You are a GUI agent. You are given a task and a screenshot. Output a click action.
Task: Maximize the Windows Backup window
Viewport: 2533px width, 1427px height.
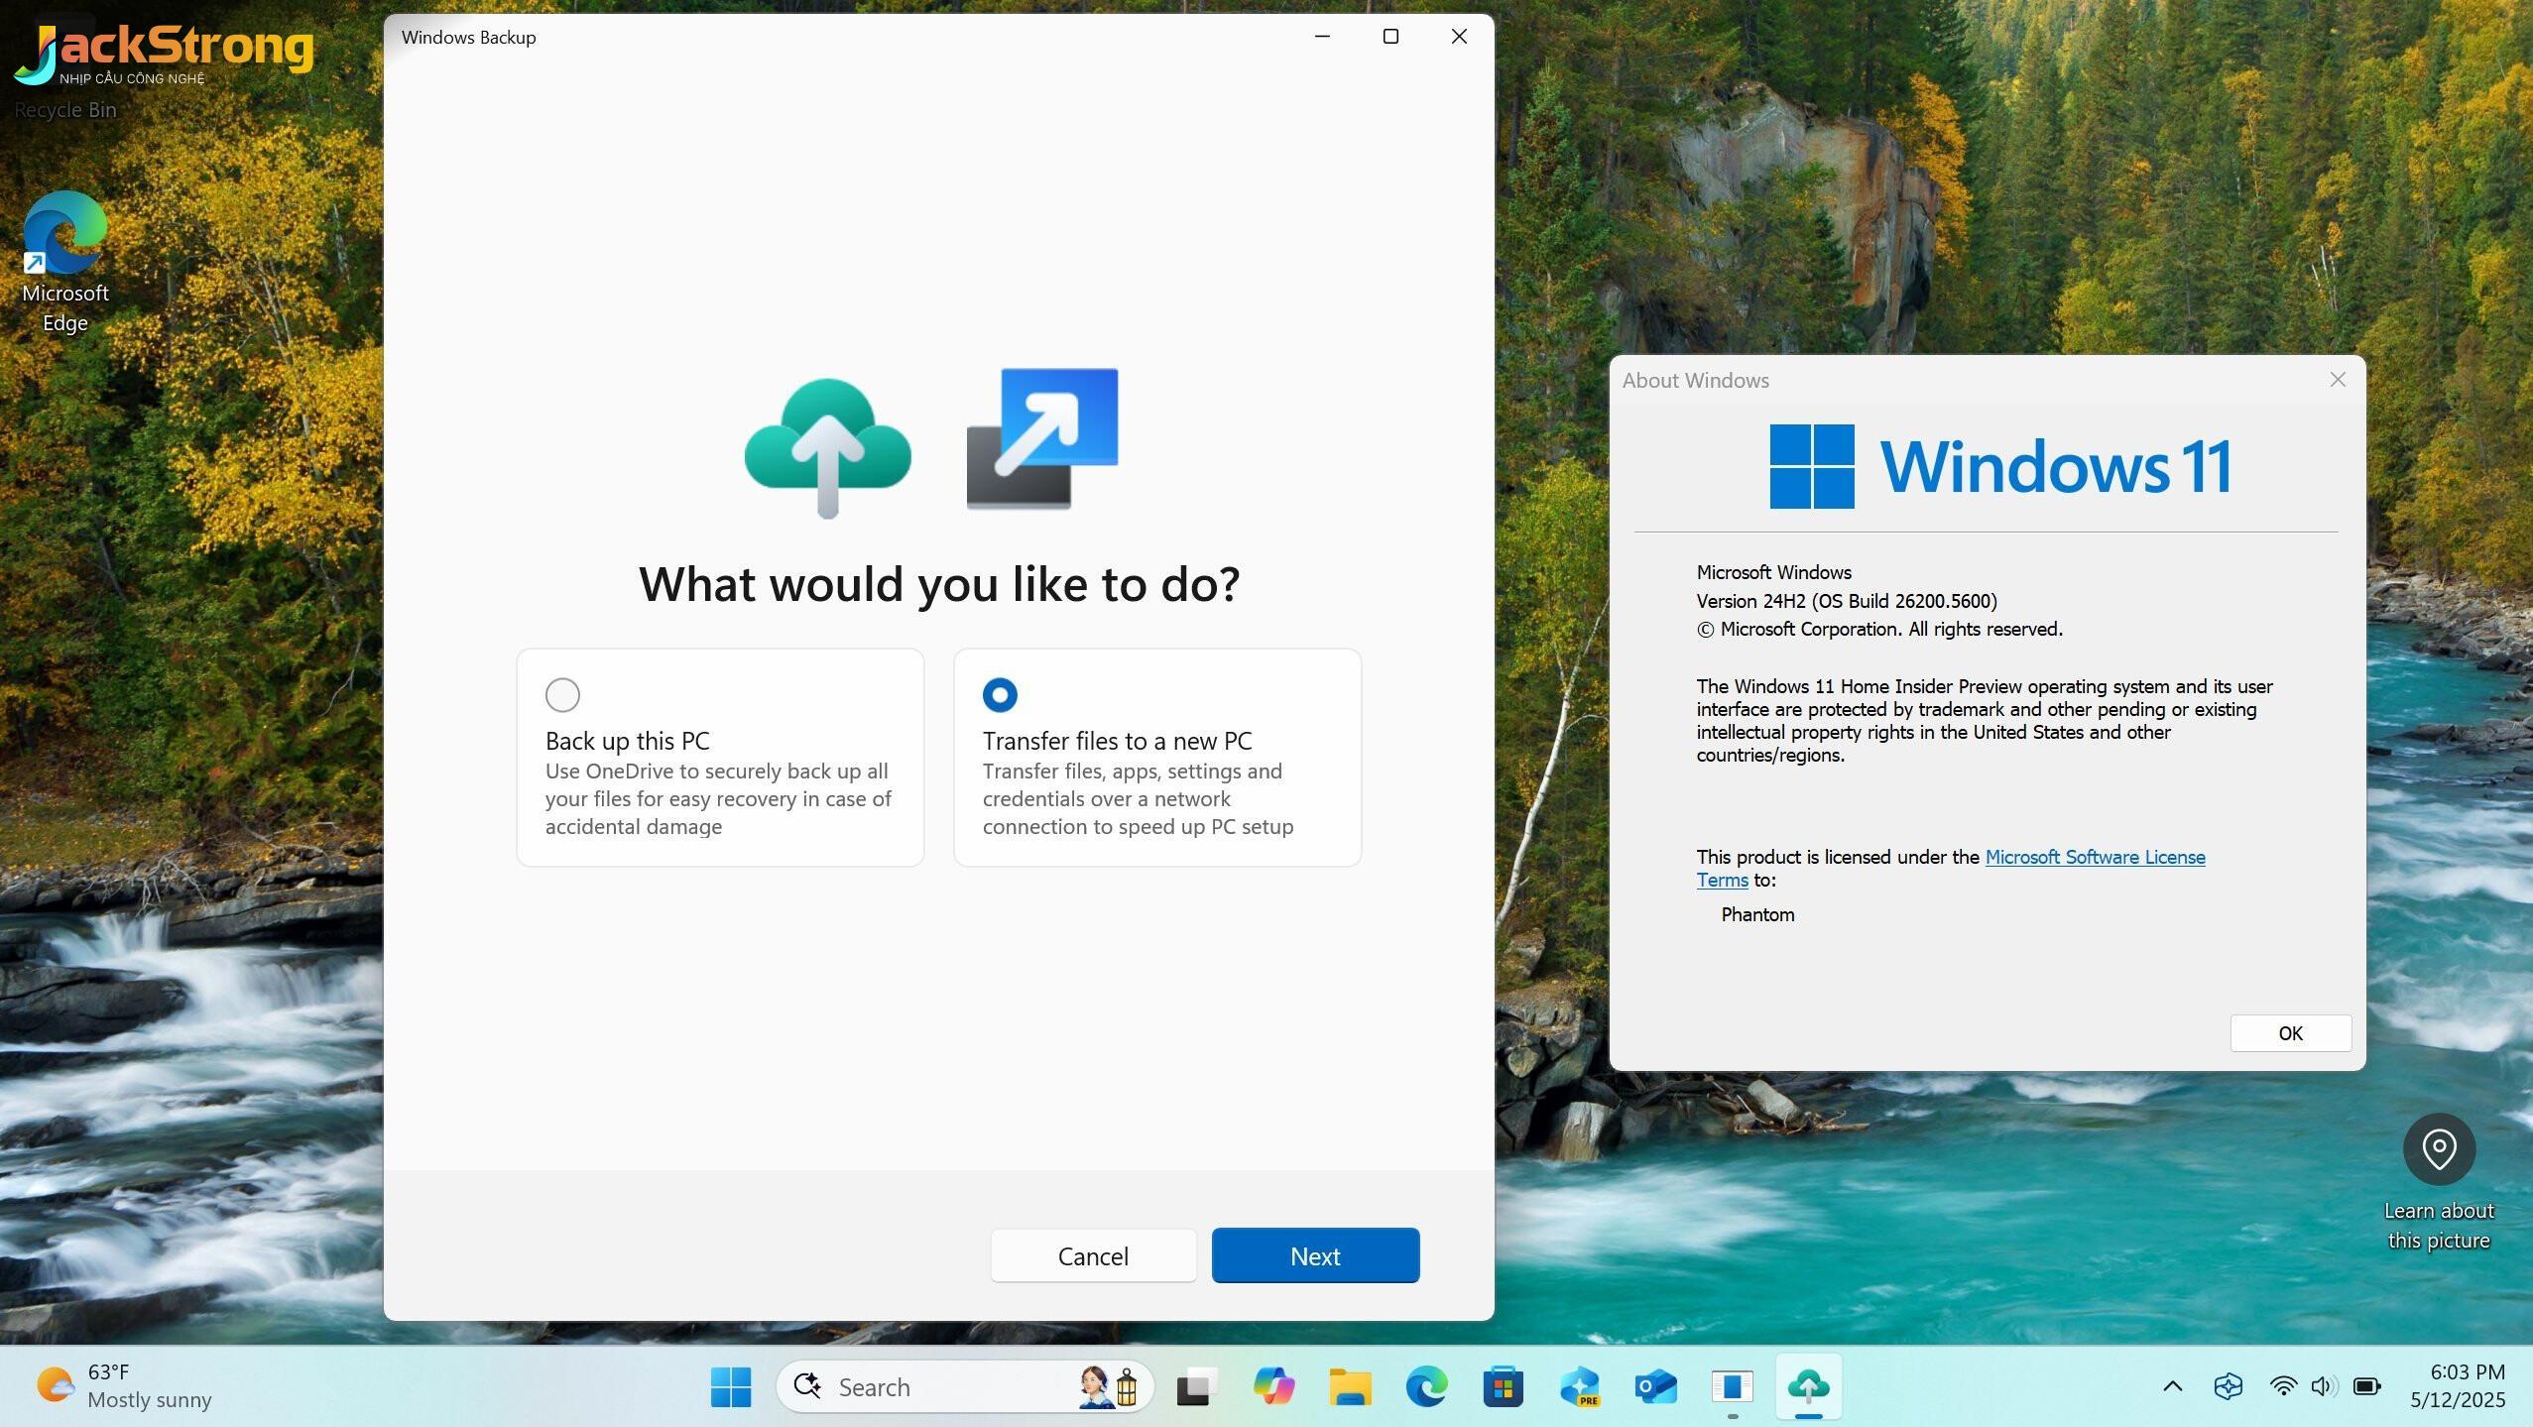tap(1390, 37)
